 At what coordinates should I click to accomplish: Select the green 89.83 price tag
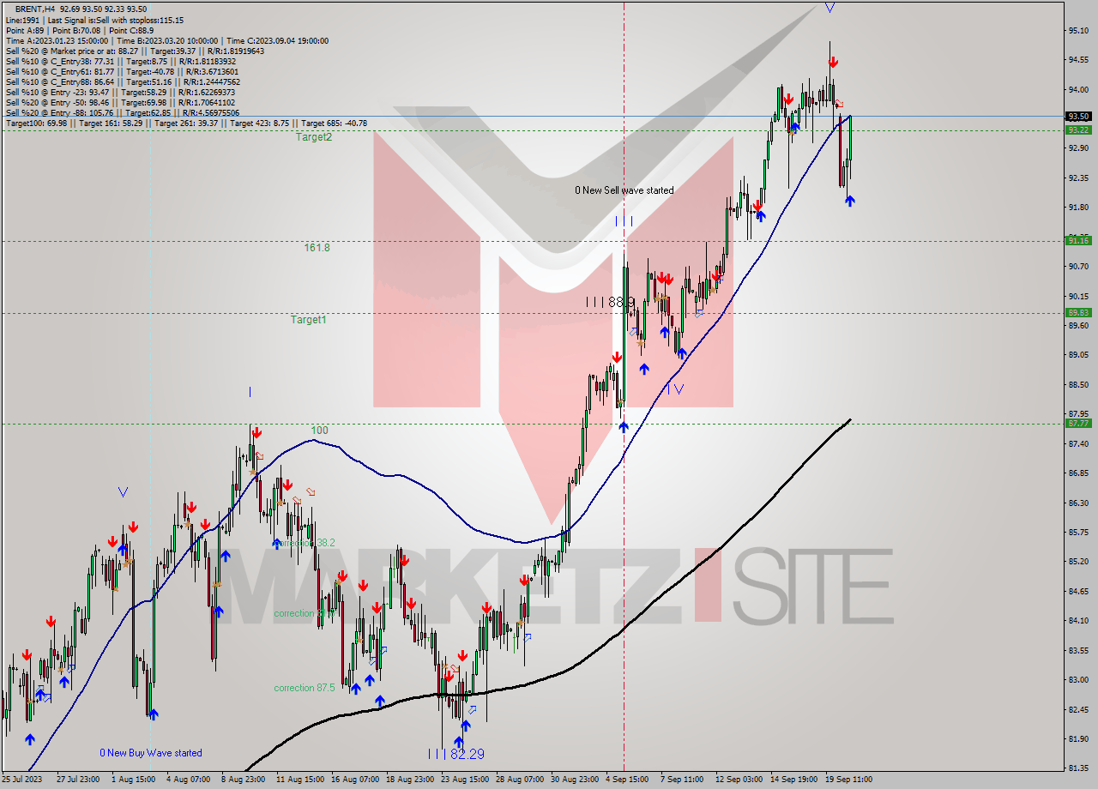(x=1078, y=313)
